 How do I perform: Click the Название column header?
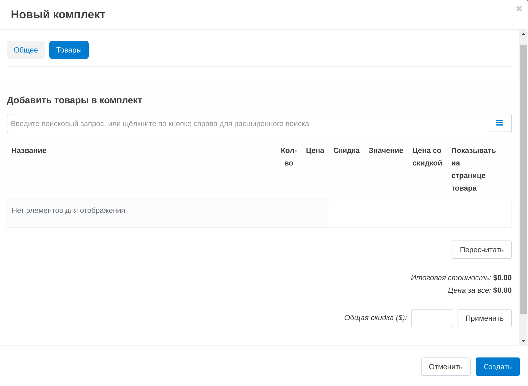click(29, 150)
